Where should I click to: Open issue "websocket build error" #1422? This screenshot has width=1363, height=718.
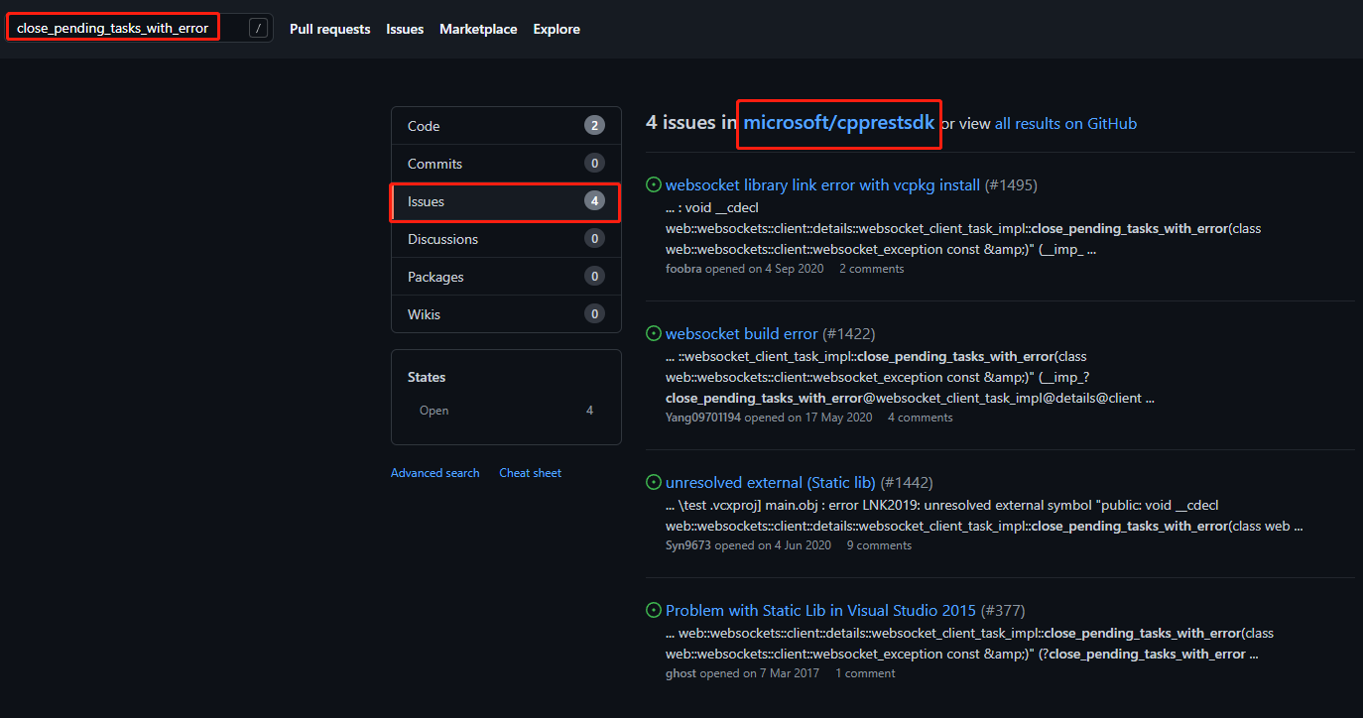[x=741, y=333]
